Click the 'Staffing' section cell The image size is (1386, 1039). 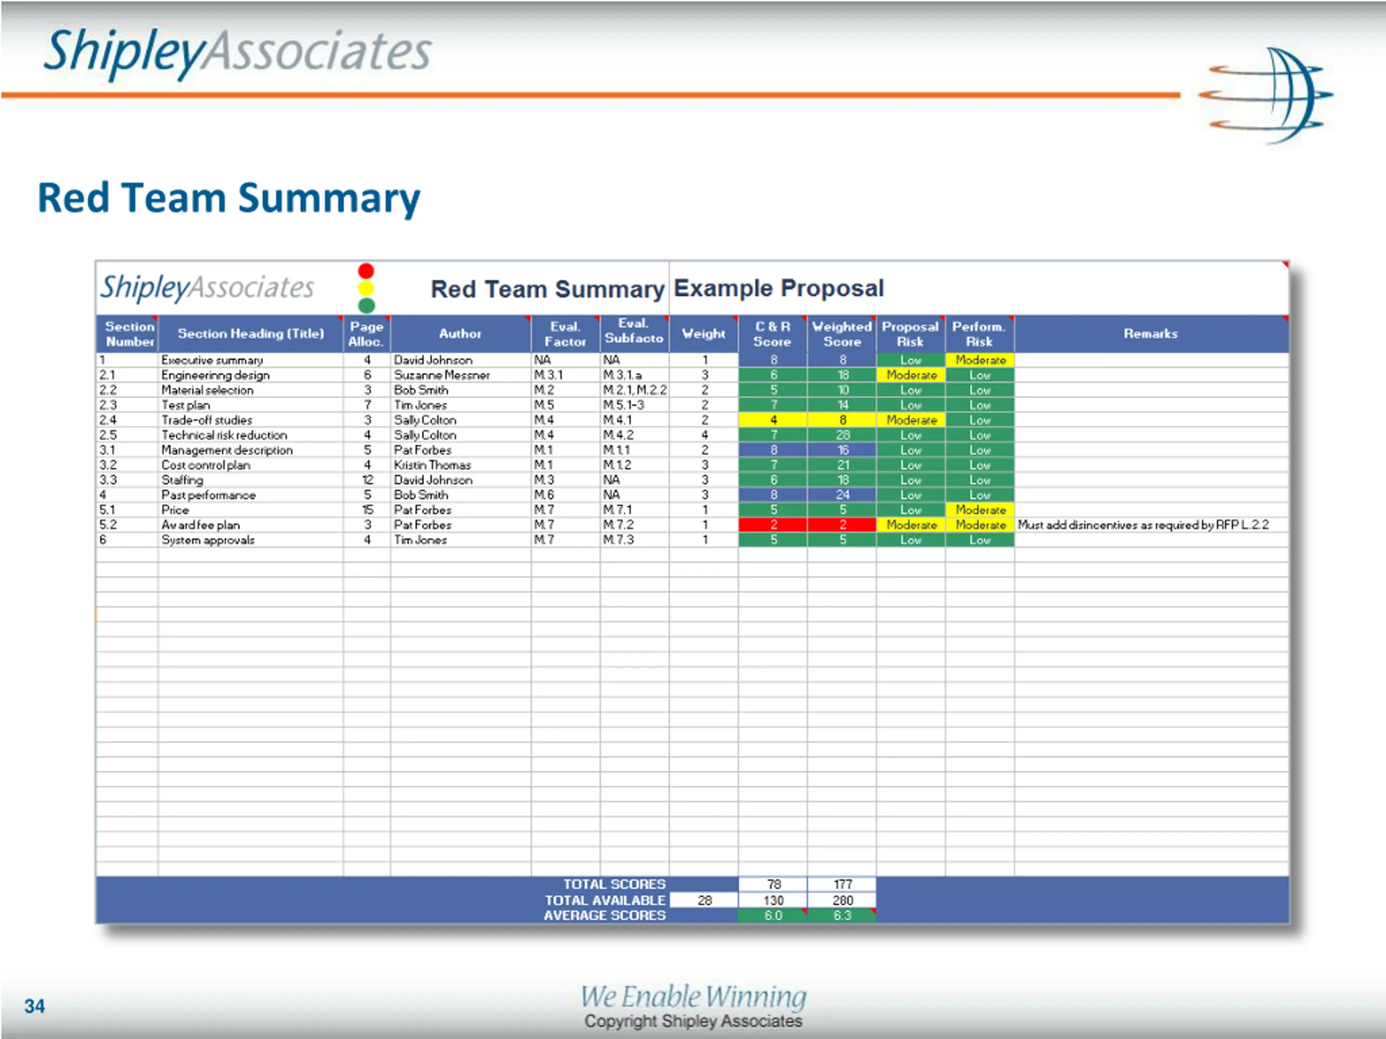251,481
